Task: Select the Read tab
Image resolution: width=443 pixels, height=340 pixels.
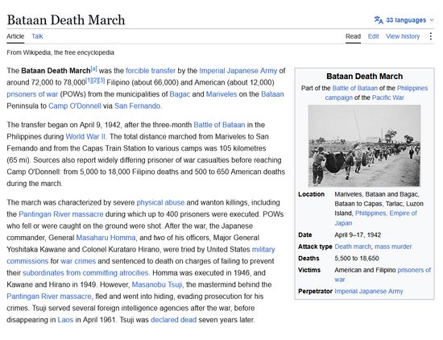Action: [x=353, y=36]
